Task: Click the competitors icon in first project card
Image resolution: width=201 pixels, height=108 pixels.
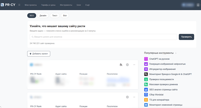Action: click(121, 65)
